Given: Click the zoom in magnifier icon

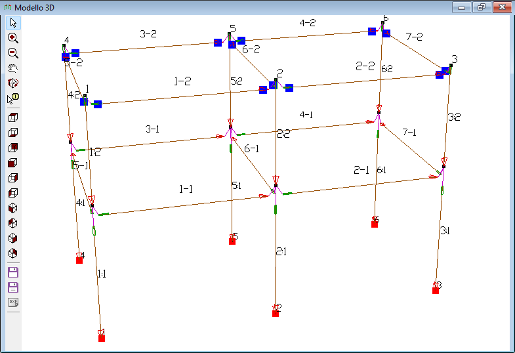Looking at the screenshot, I should click(13, 38).
